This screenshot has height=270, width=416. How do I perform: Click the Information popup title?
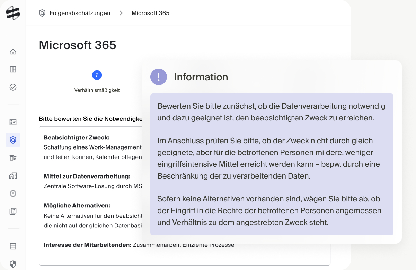point(201,77)
